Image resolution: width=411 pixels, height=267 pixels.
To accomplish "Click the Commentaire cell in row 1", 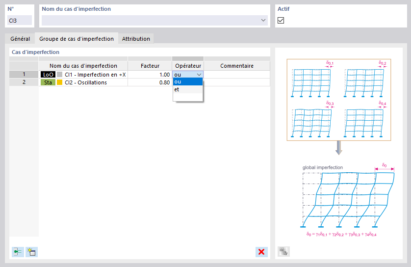I will point(237,75).
